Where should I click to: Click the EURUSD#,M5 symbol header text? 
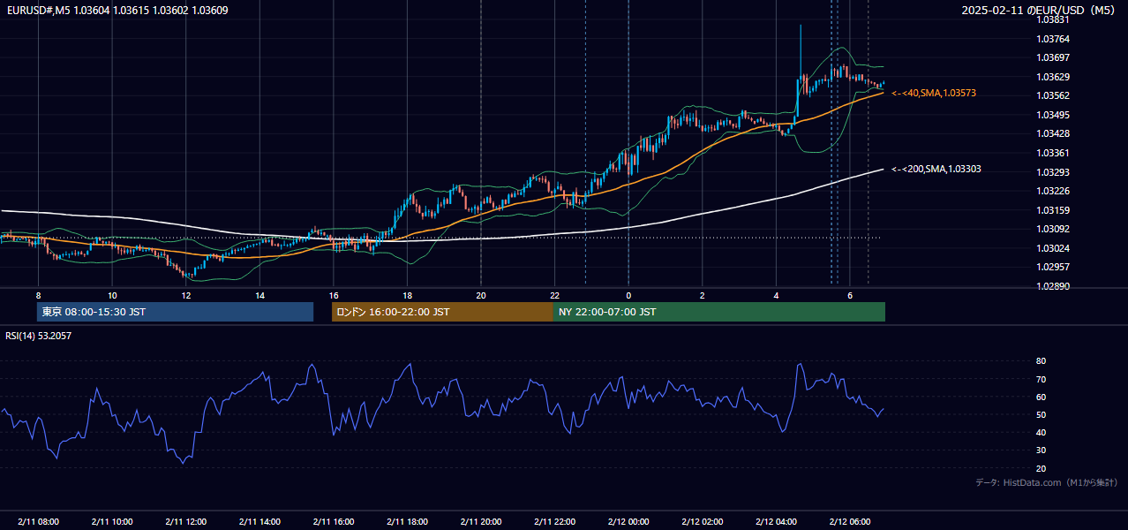tap(117, 10)
